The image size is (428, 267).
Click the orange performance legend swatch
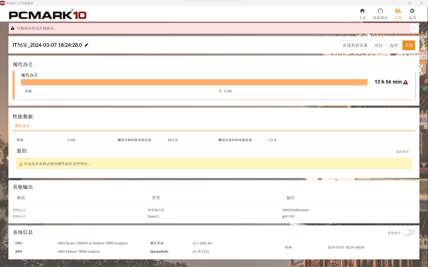tap(220, 91)
